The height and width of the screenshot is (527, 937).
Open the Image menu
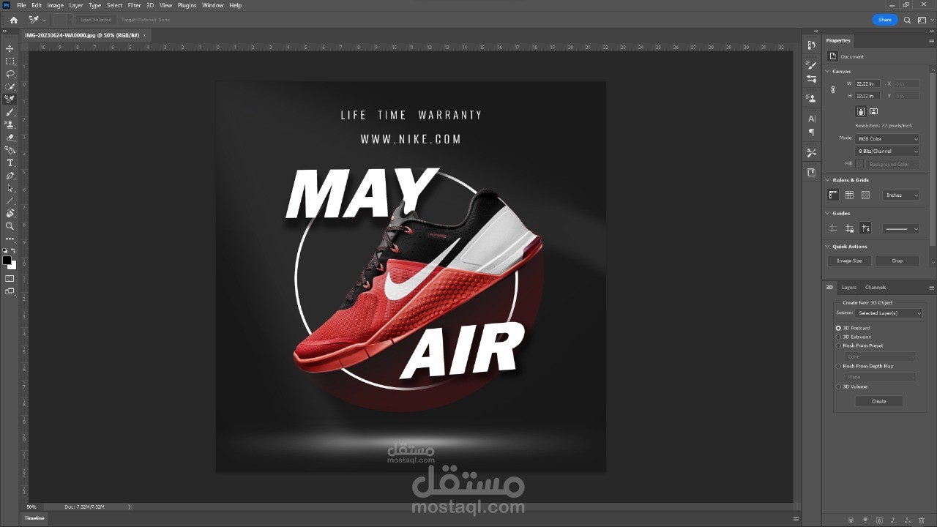[56, 5]
